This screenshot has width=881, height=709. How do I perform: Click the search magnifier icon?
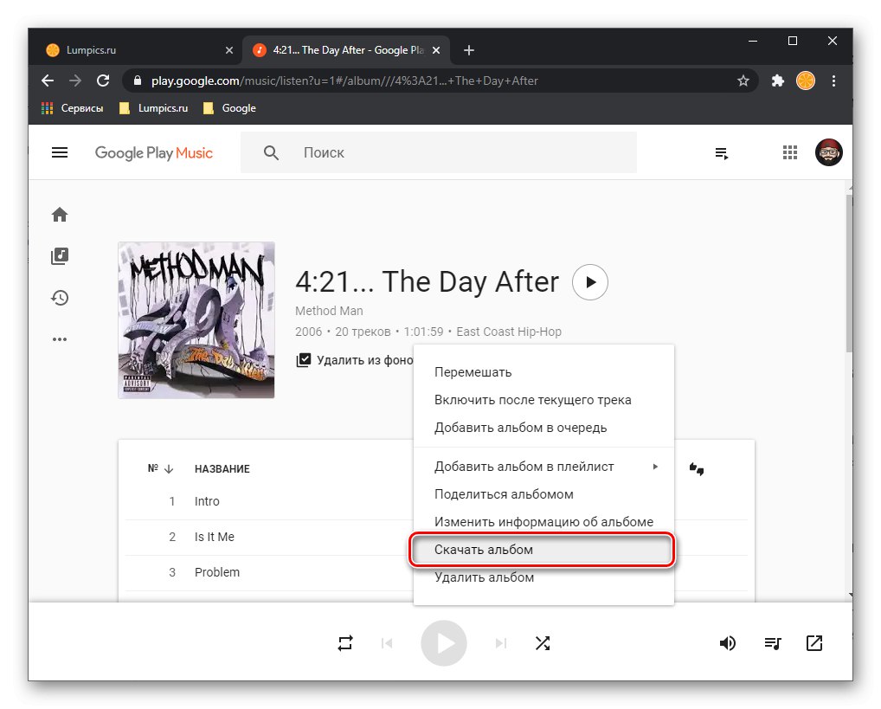point(271,152)
